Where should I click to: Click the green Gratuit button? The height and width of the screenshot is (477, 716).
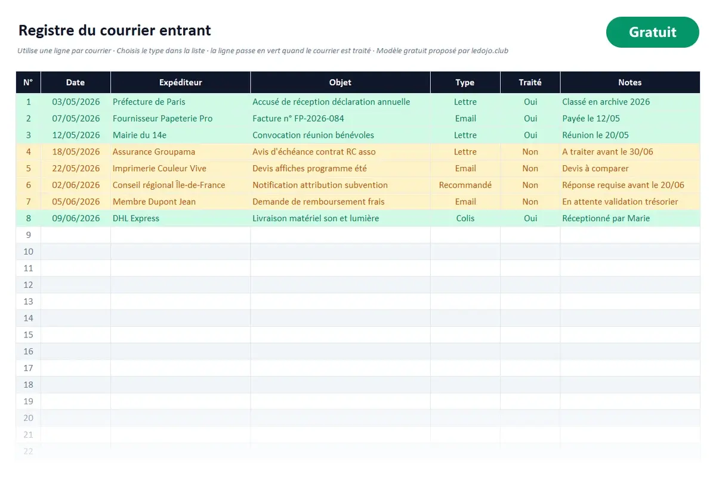coord(652,32)
